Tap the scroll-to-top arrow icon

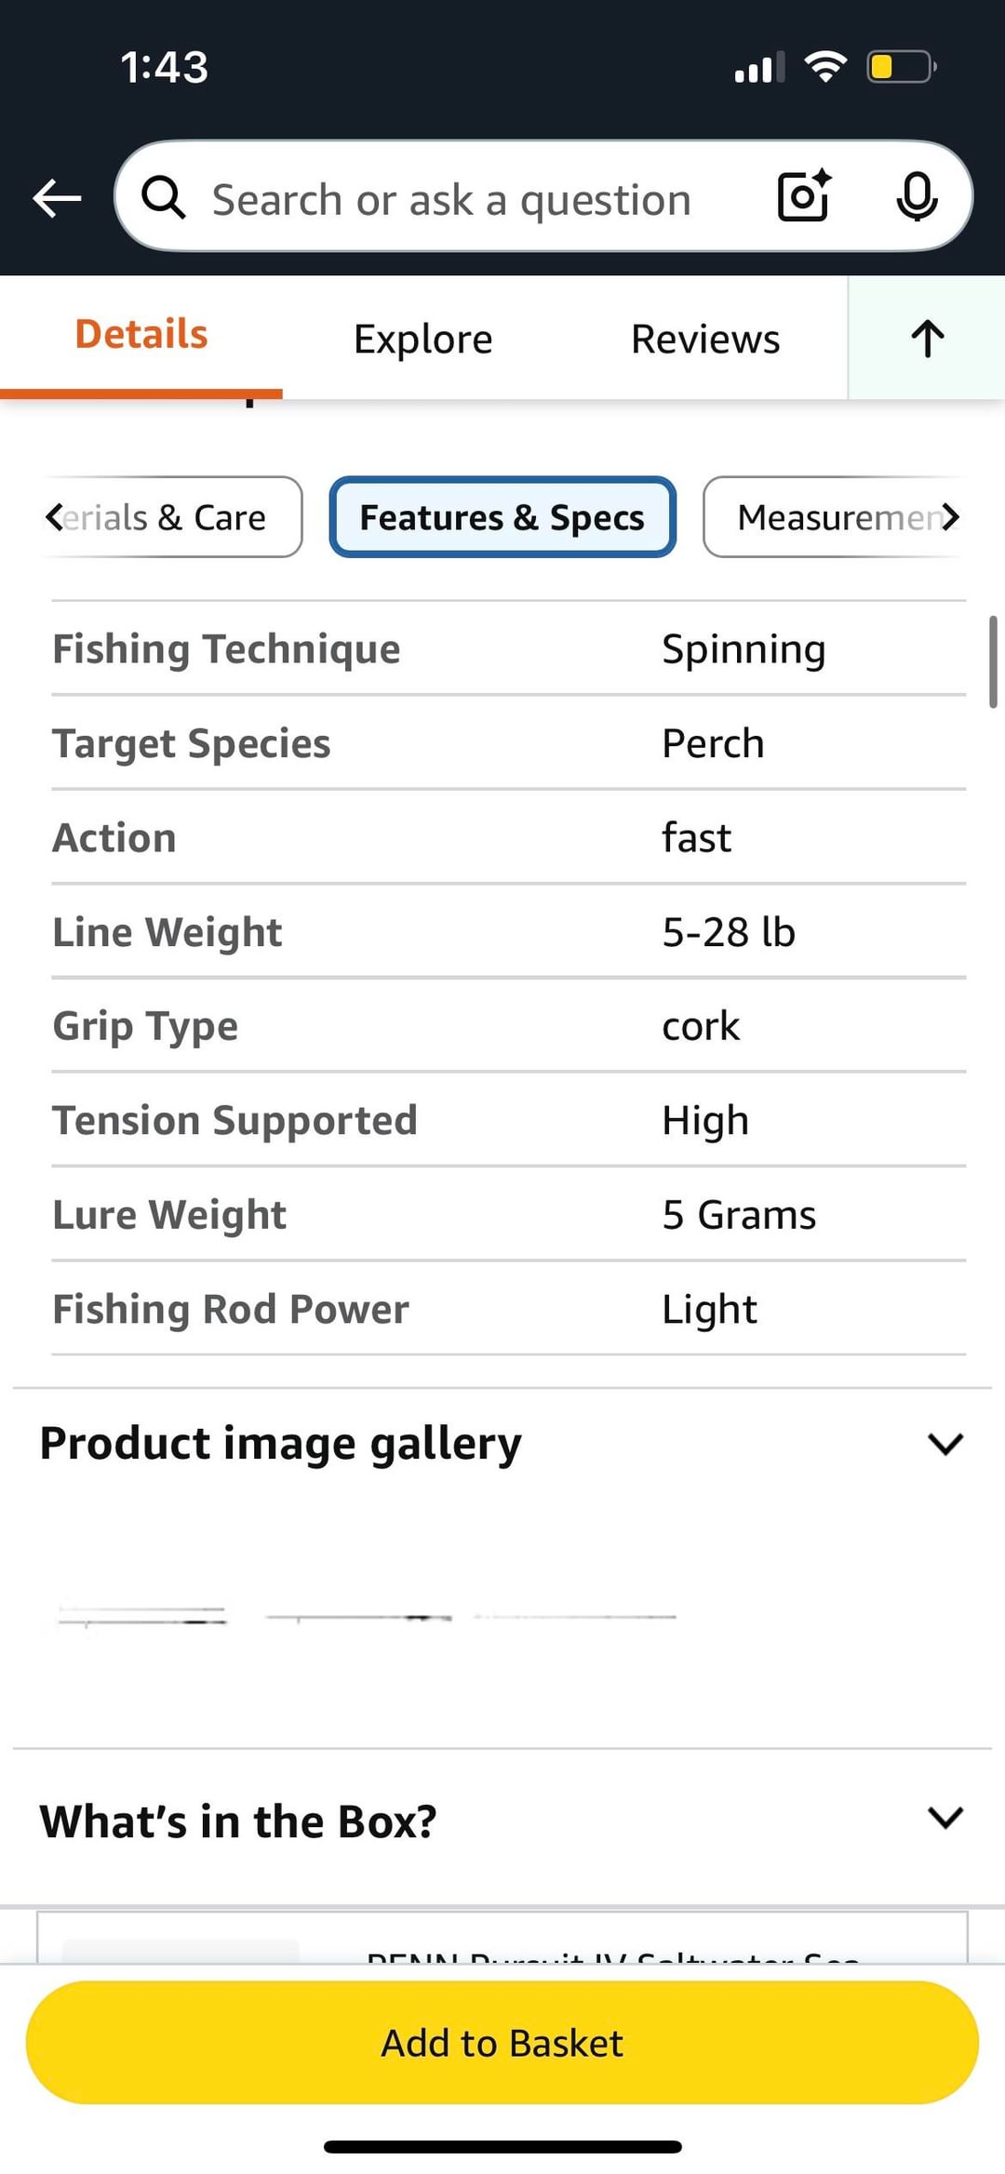pyautogui.click(x=927, y=339)
